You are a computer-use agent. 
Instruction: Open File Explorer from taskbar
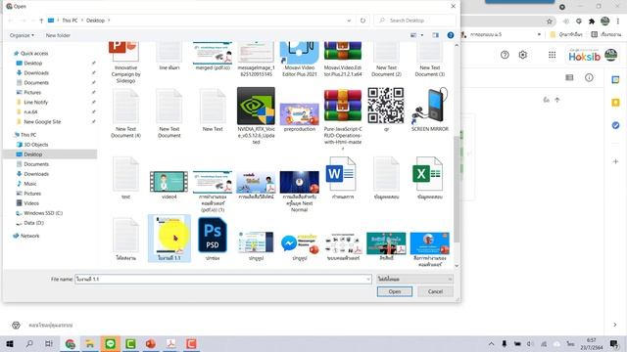pos(90,343)
